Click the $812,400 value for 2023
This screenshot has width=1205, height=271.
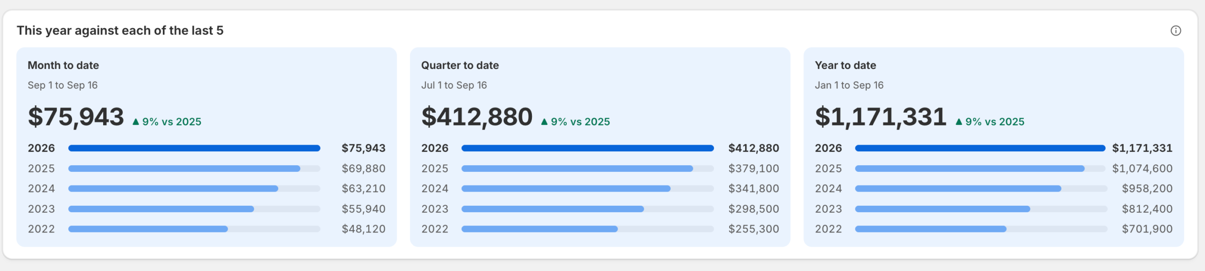coord(1147,209)
